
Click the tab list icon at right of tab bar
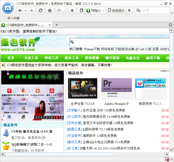[171, 25]
